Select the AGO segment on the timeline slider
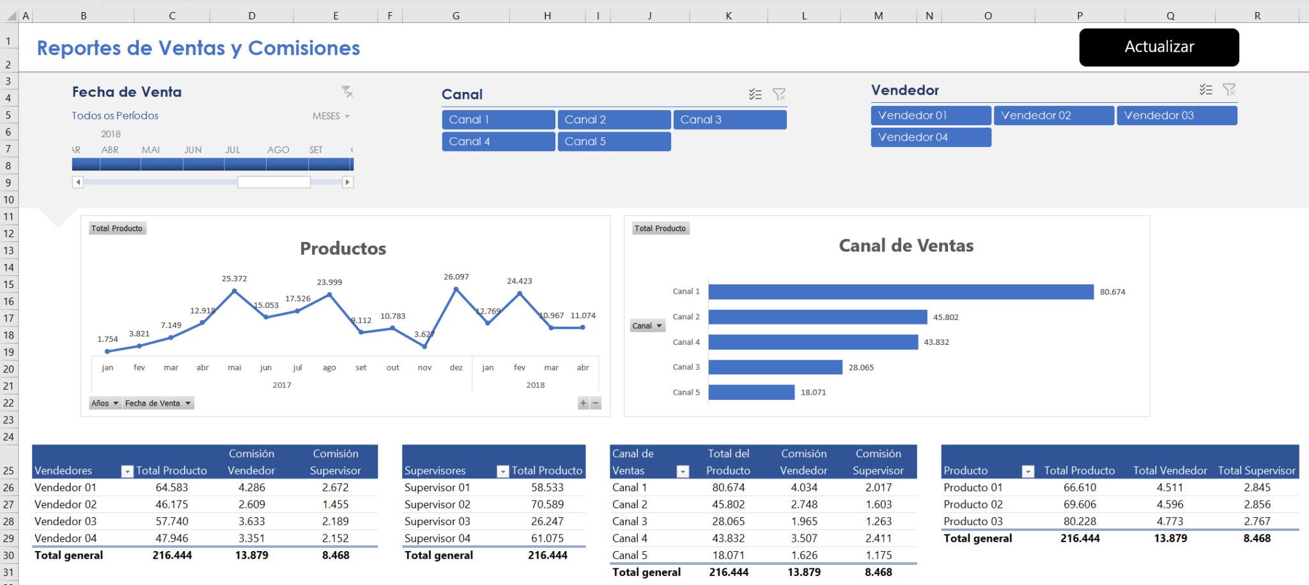Viewport: 1309px width, 585px height. click(278, 164)
